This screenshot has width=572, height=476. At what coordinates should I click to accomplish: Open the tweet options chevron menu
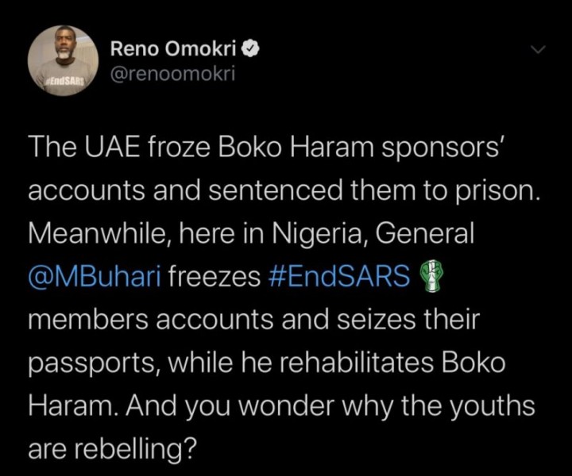point(539,50)
